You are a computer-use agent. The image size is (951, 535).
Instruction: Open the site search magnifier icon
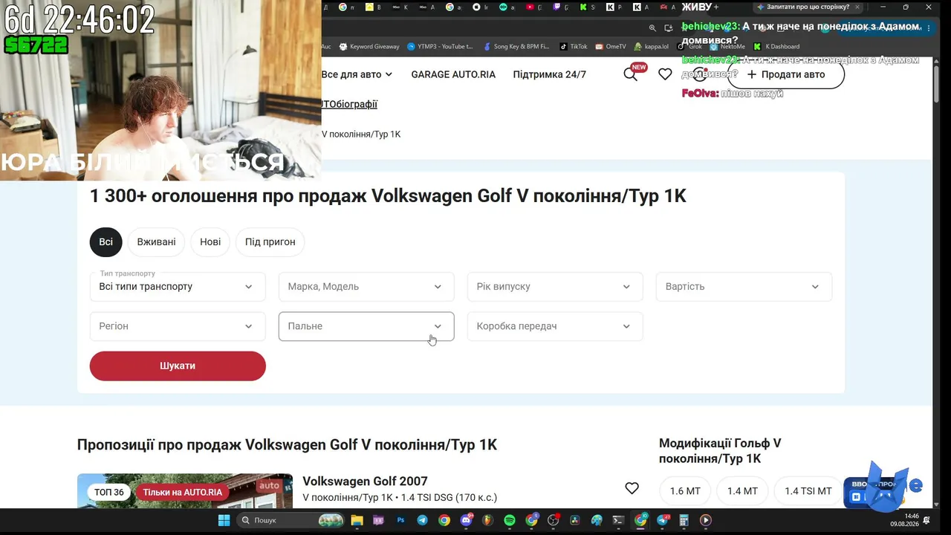[x=630, y=74]
